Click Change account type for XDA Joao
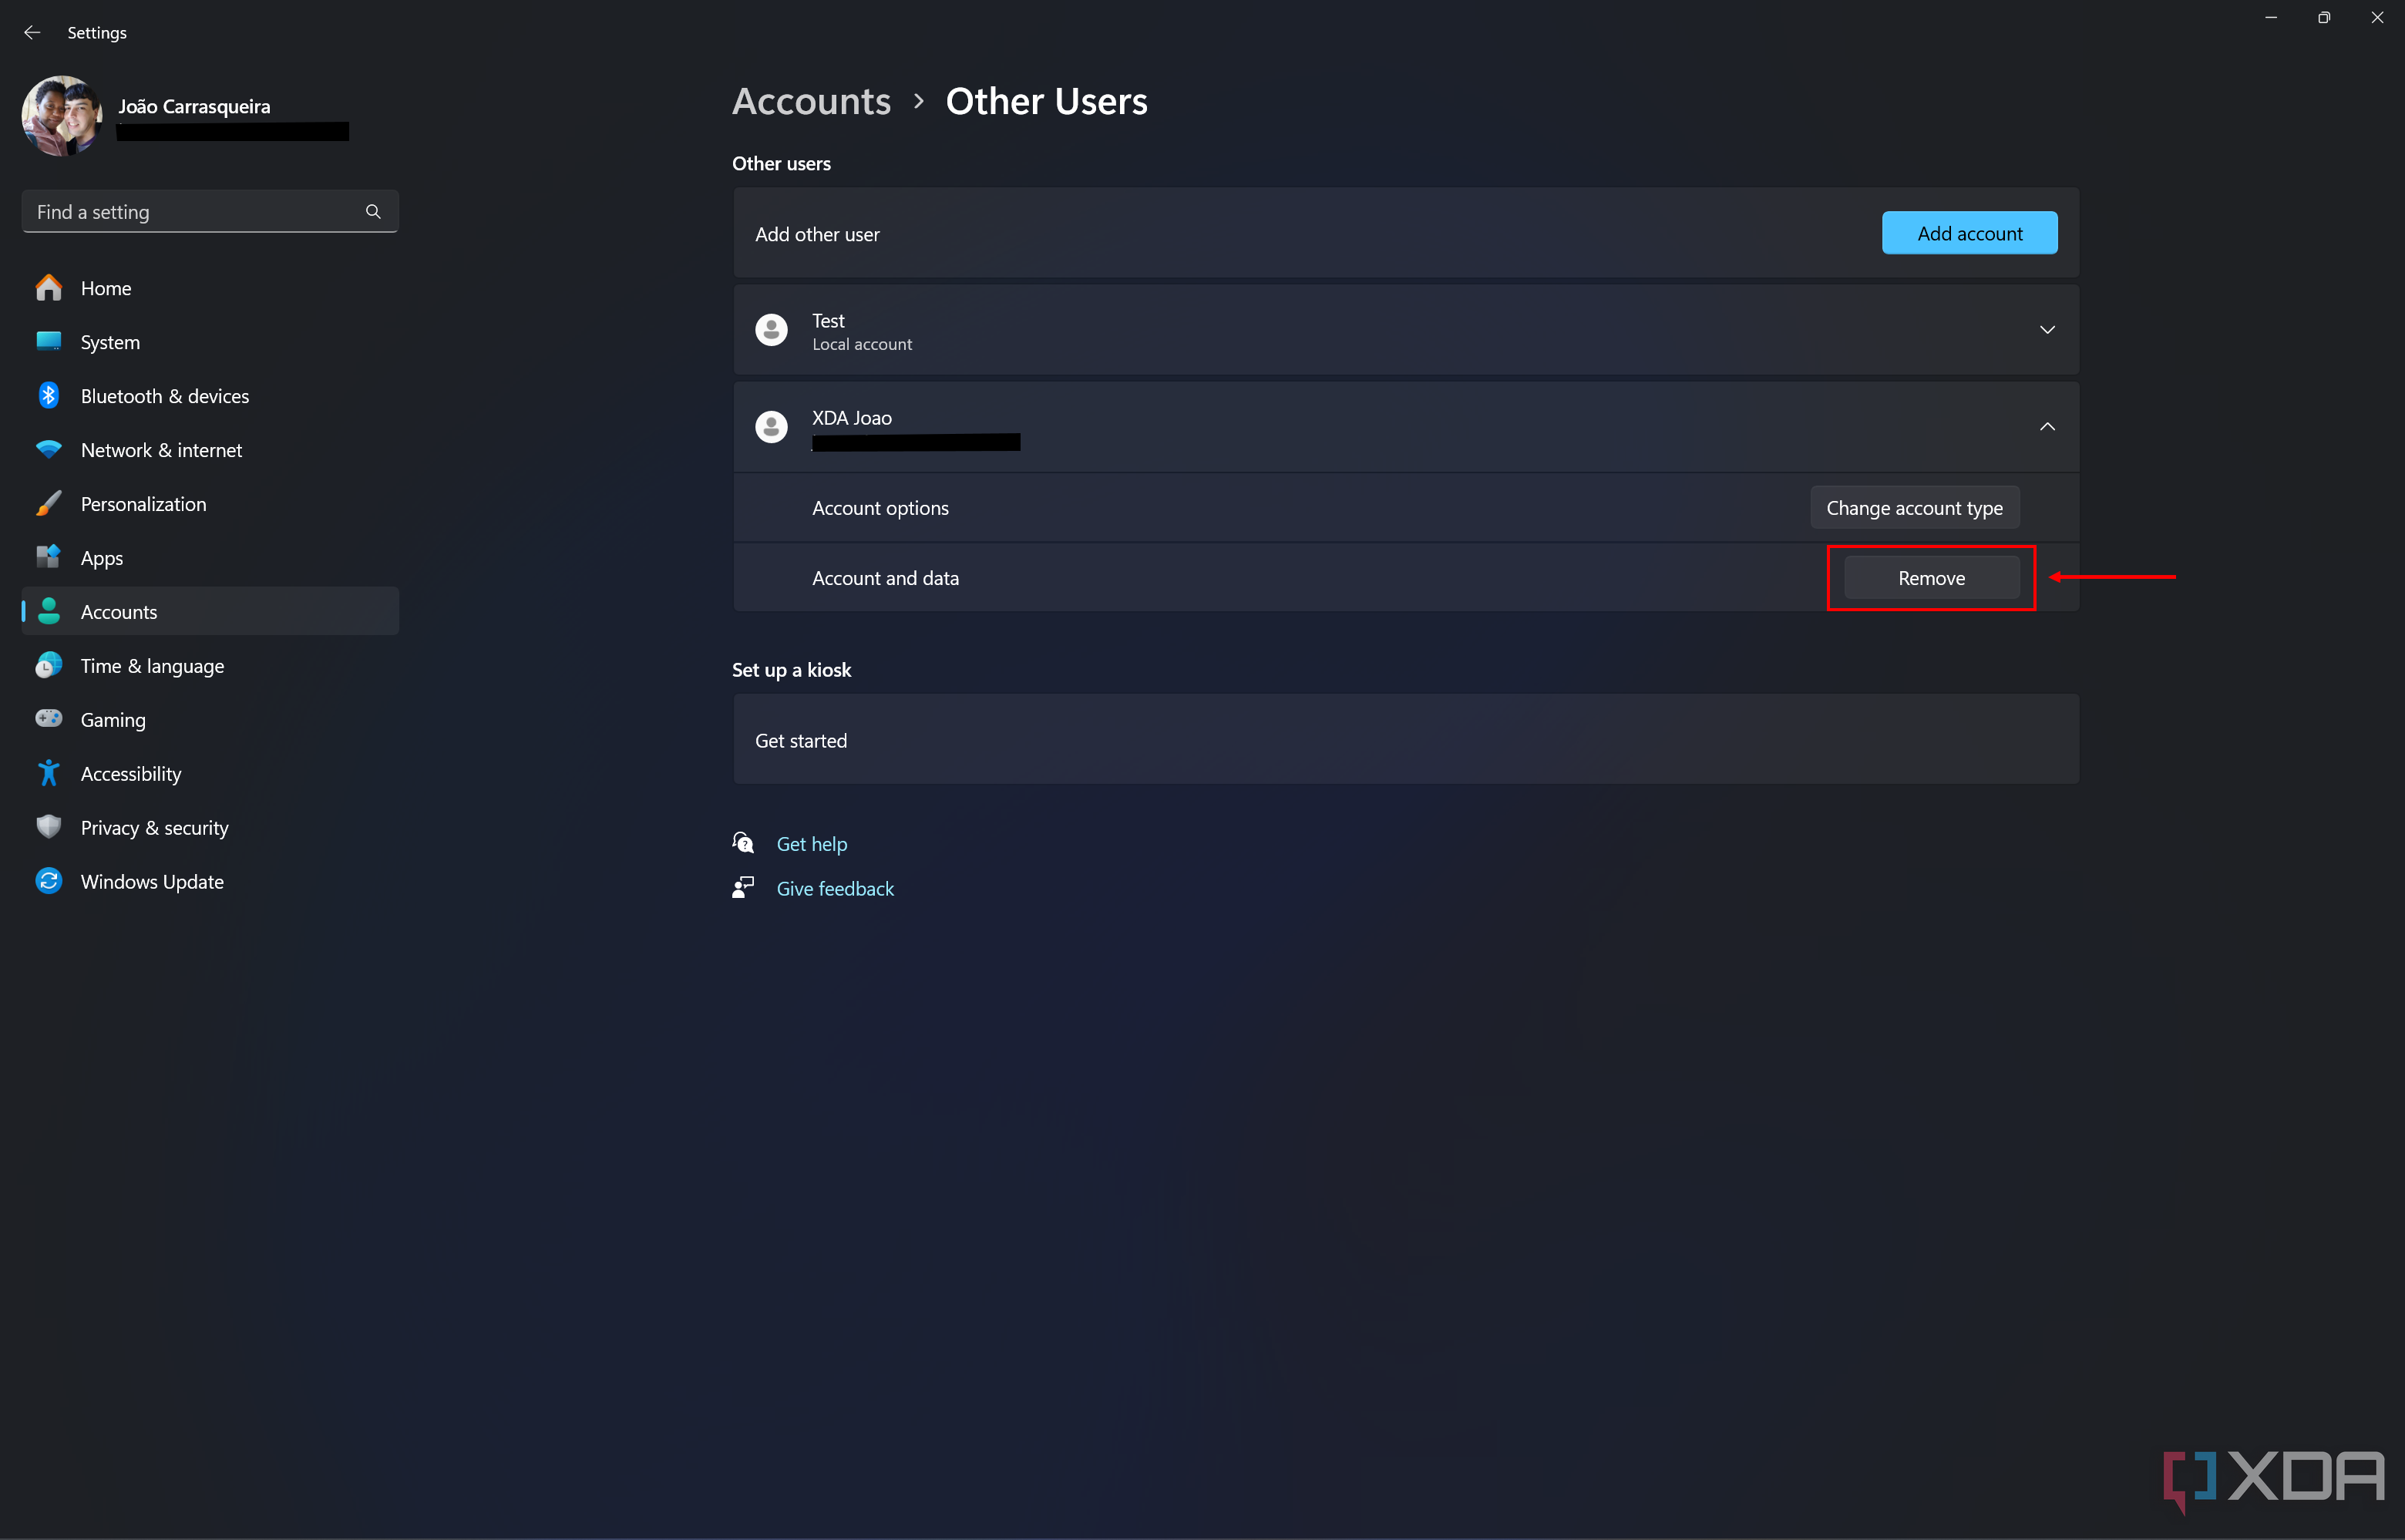This screenshot has width=2405, height=1540. (x=1914, y=506)
